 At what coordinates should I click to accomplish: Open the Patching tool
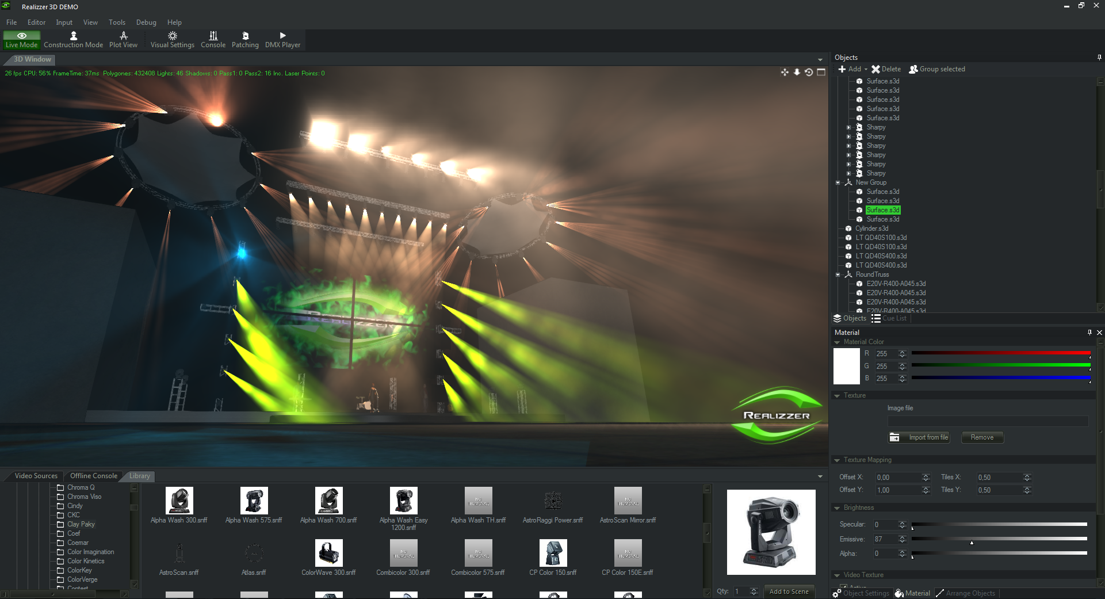click(x=245, y=40)
